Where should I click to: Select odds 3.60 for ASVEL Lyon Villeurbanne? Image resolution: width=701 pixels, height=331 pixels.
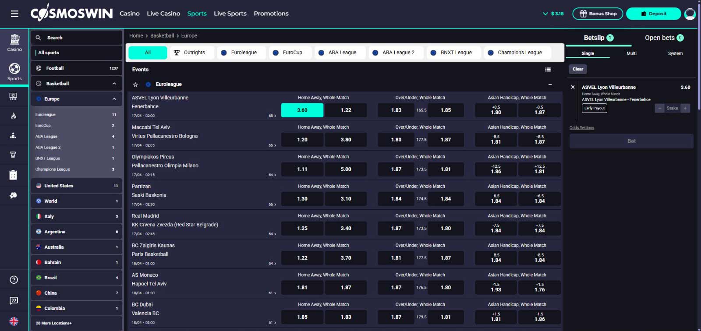coord(302,110)
